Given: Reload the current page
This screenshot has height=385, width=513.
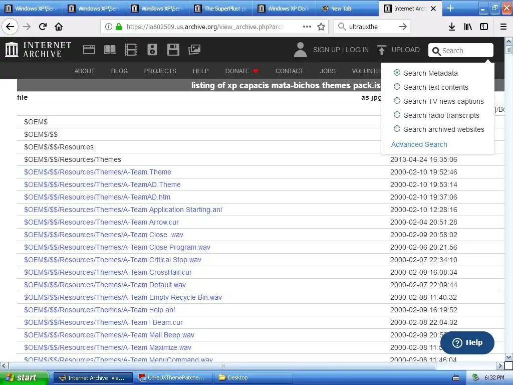Looking at the screenshot, I should pyautogui.click(x=43, y=27).
